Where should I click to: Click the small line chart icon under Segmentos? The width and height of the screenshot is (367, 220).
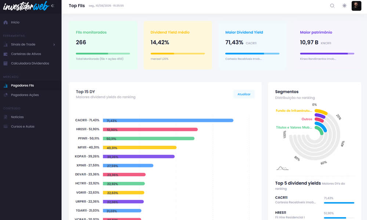(x=282, y=168)
